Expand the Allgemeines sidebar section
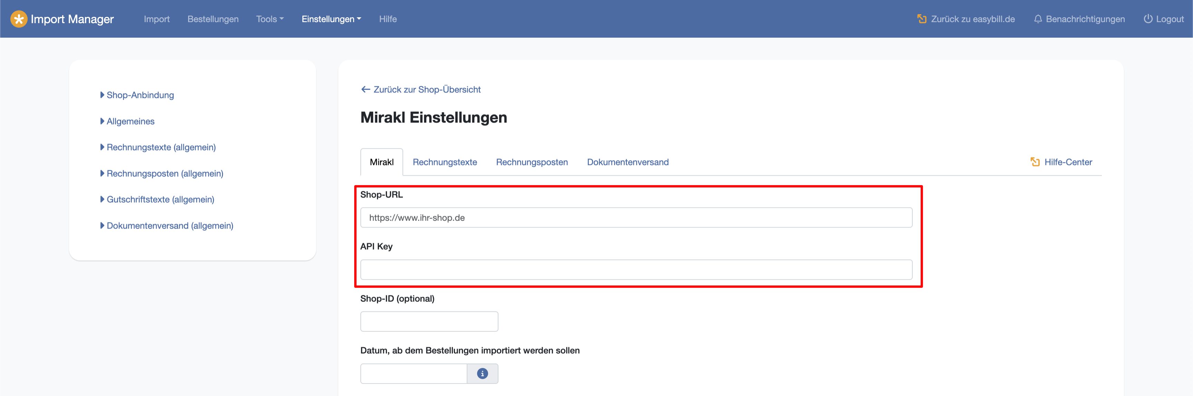 point(130,121)
